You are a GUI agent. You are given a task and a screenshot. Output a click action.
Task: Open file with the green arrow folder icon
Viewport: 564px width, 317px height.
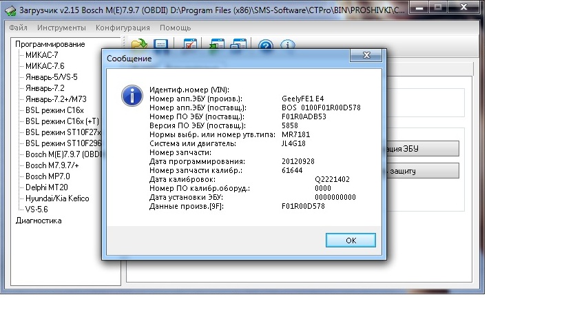click(x=139, y=43)
